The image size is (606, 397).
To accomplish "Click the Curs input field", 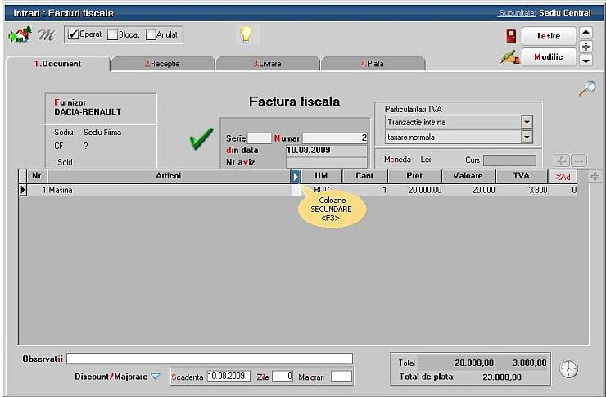I will [509, 160].
